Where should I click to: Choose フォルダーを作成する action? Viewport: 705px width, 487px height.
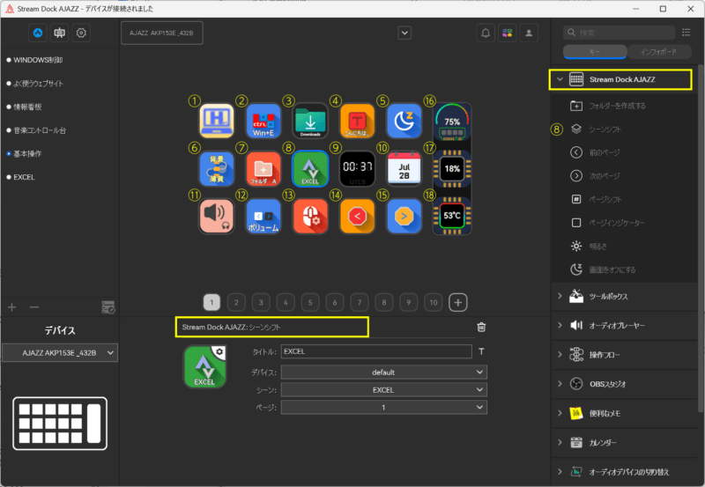click(x=617, y=106)
